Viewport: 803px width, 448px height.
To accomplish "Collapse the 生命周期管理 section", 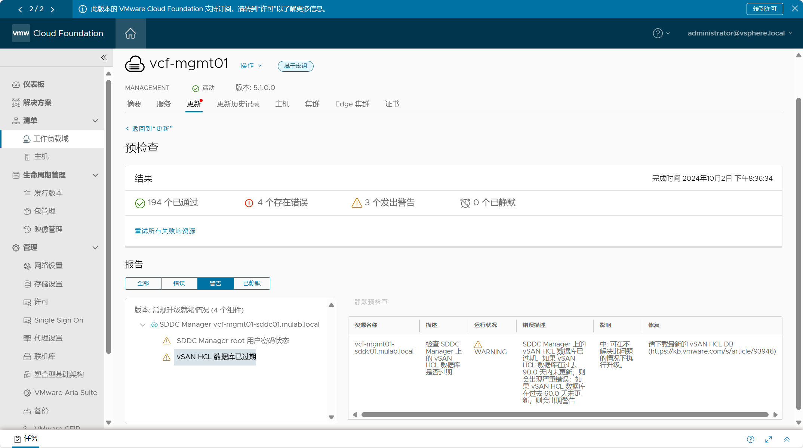I will coord(95,175).
